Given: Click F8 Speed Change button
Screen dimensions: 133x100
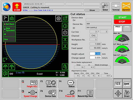Looking at the screenshot, I should click(x=30, y=94).
